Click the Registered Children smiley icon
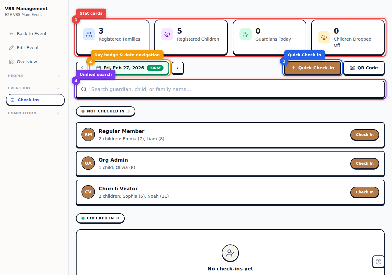 (167, 34)
